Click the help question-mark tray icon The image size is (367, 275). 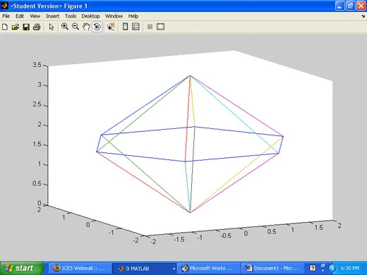[313, 268]
